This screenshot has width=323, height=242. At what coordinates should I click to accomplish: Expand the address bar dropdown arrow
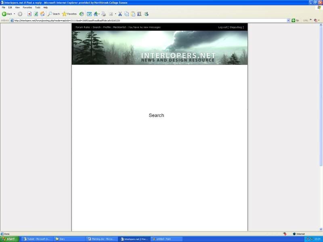point(288,20)
